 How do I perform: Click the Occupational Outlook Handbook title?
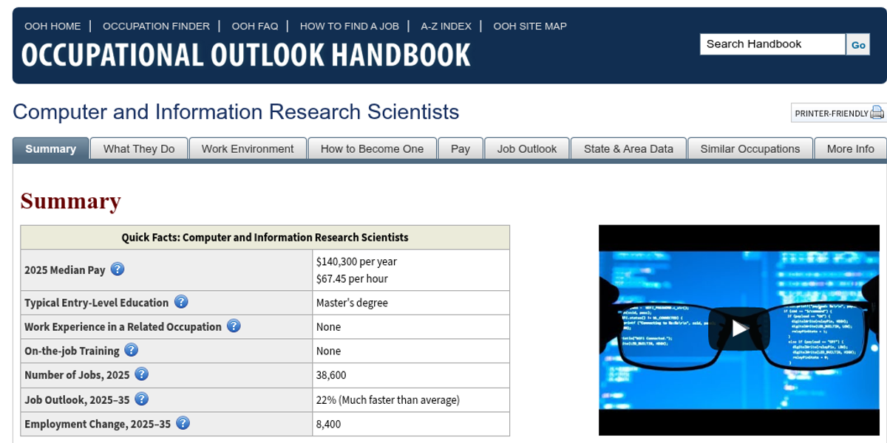(246, 55)
